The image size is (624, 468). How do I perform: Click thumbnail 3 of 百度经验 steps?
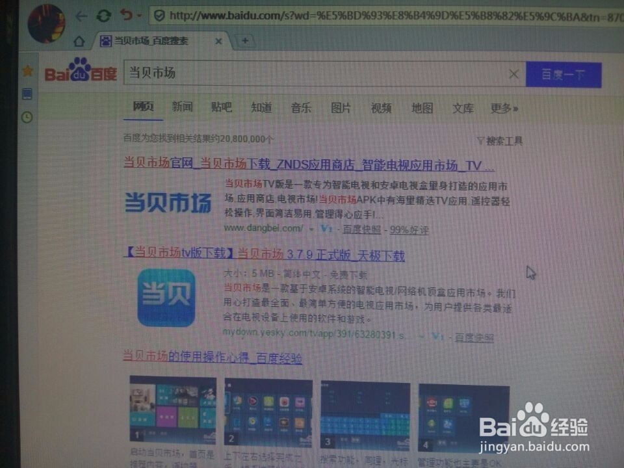(365, 415)
